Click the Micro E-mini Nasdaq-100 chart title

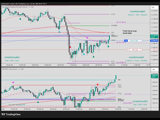(18, 7)
